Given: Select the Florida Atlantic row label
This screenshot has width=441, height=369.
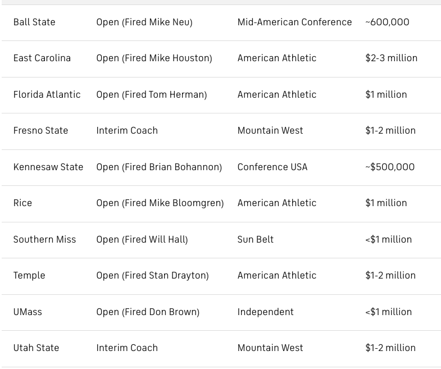Looking at the screenshot, I should [47, 94].
